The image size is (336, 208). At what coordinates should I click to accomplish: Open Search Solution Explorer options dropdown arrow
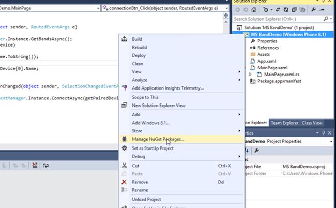click(x=331, y=19)
